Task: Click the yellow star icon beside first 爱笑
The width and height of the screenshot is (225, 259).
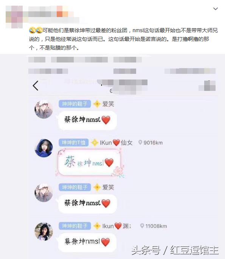Action: click(x=97, y=104)
